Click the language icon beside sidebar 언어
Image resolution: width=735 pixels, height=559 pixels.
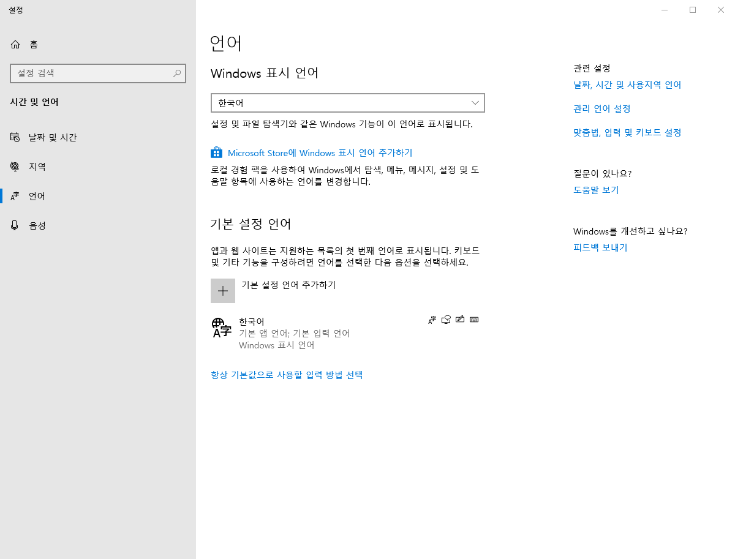tap(15, 196)
